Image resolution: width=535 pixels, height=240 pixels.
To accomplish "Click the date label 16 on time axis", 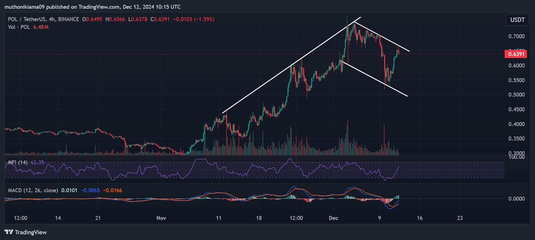I will [420, 218].
